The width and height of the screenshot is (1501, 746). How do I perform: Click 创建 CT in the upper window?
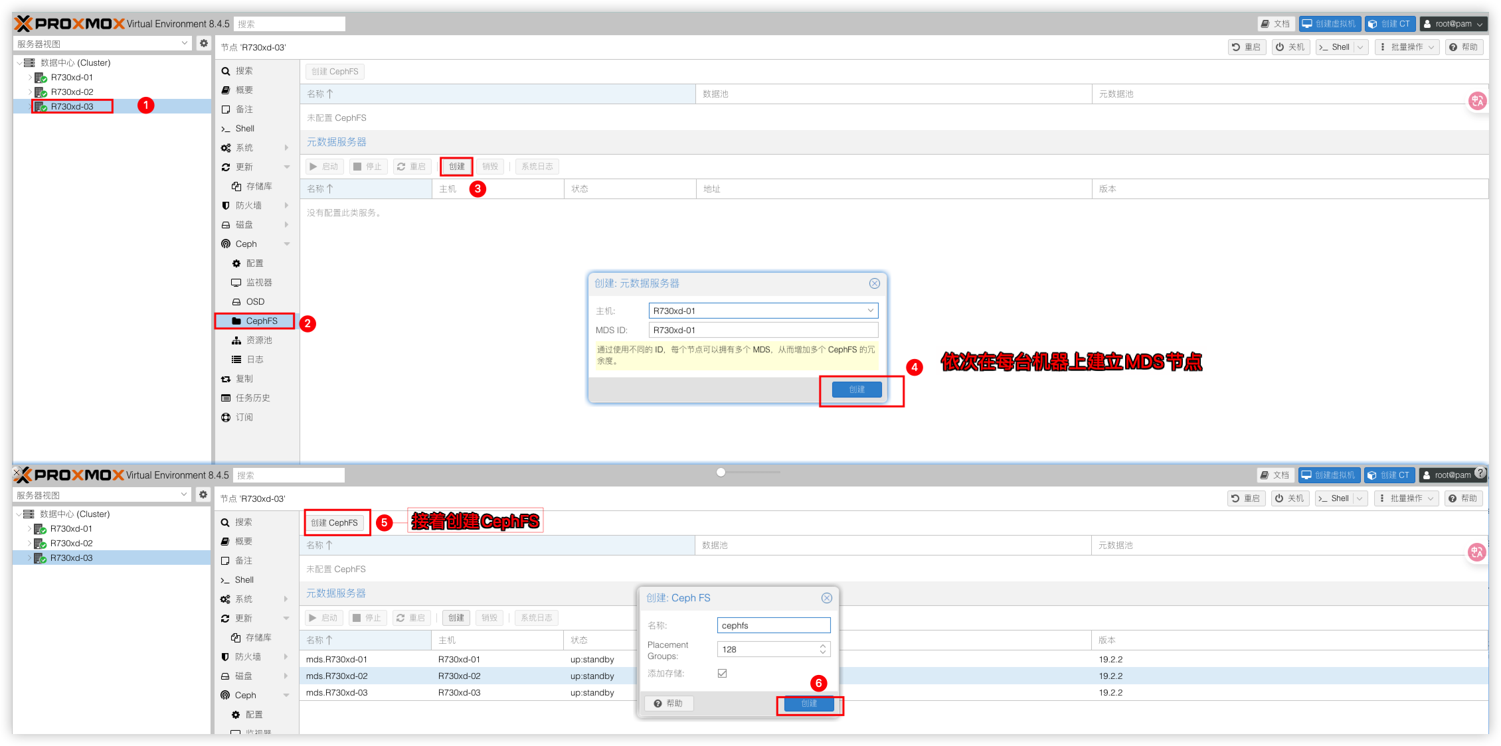coord(1390,24)
